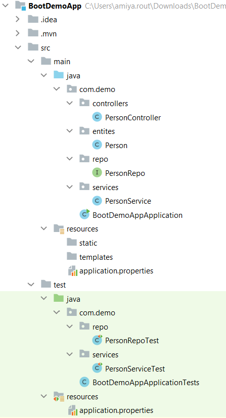
Task: Click the blue java sources folder icon
Action: point(59,75)
